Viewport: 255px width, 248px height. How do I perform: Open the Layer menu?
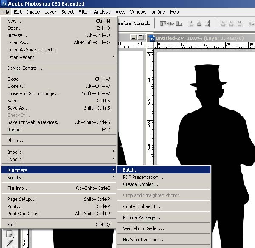click(x=50, y=12)
